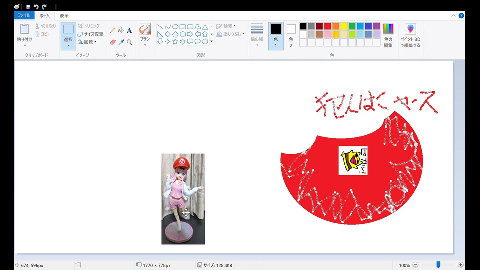Open the Select (選択) dropdown arrow
This screenshot has height=270, width=480.
point(68,45)
